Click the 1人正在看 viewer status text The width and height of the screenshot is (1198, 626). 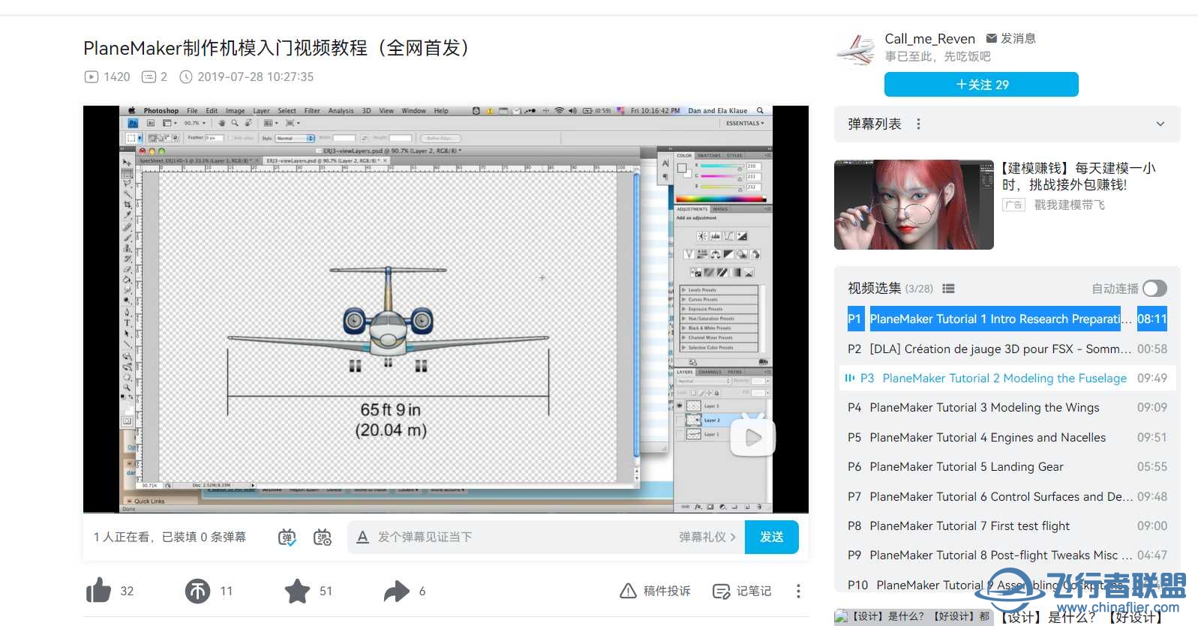pyautogui.click(x=170, y=537)
